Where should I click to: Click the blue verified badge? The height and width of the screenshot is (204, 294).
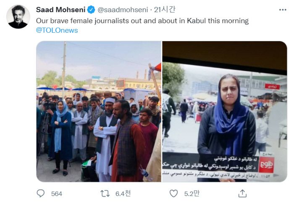tap(91, 10)
